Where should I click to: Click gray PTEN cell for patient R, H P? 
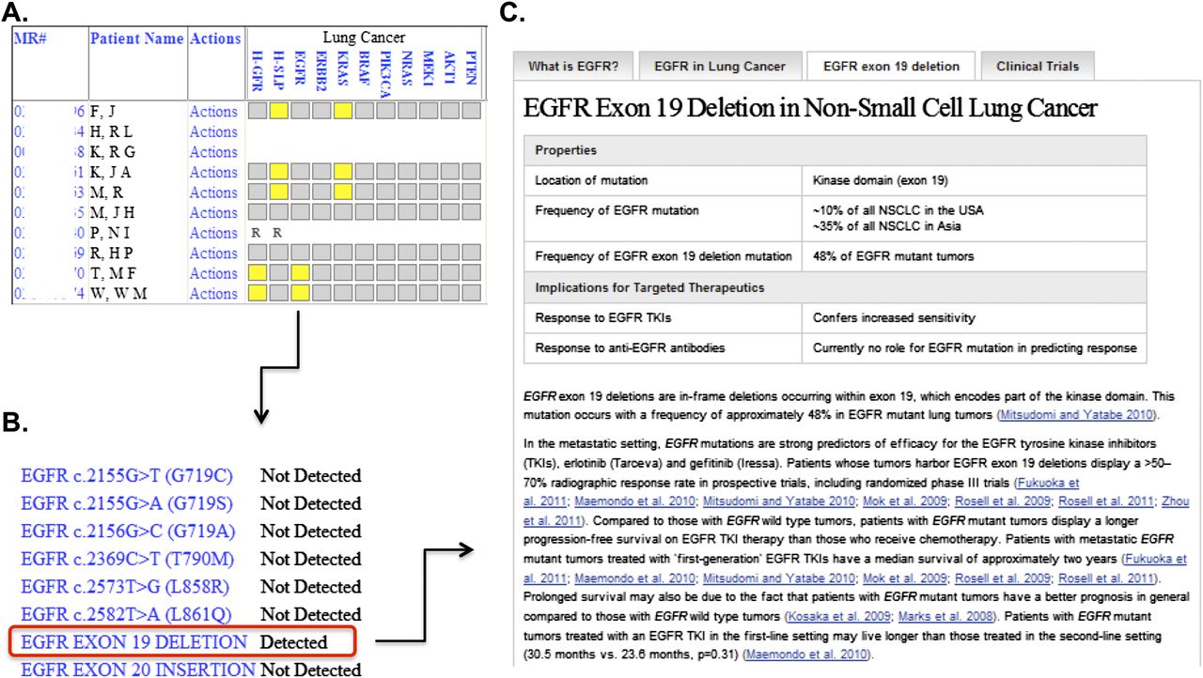(472, 254)
